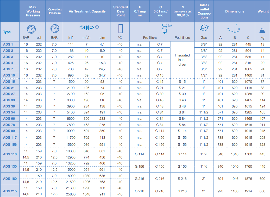Select the ADS 54 row label
This screenshot has width=270, height=197.
point(9,112)
